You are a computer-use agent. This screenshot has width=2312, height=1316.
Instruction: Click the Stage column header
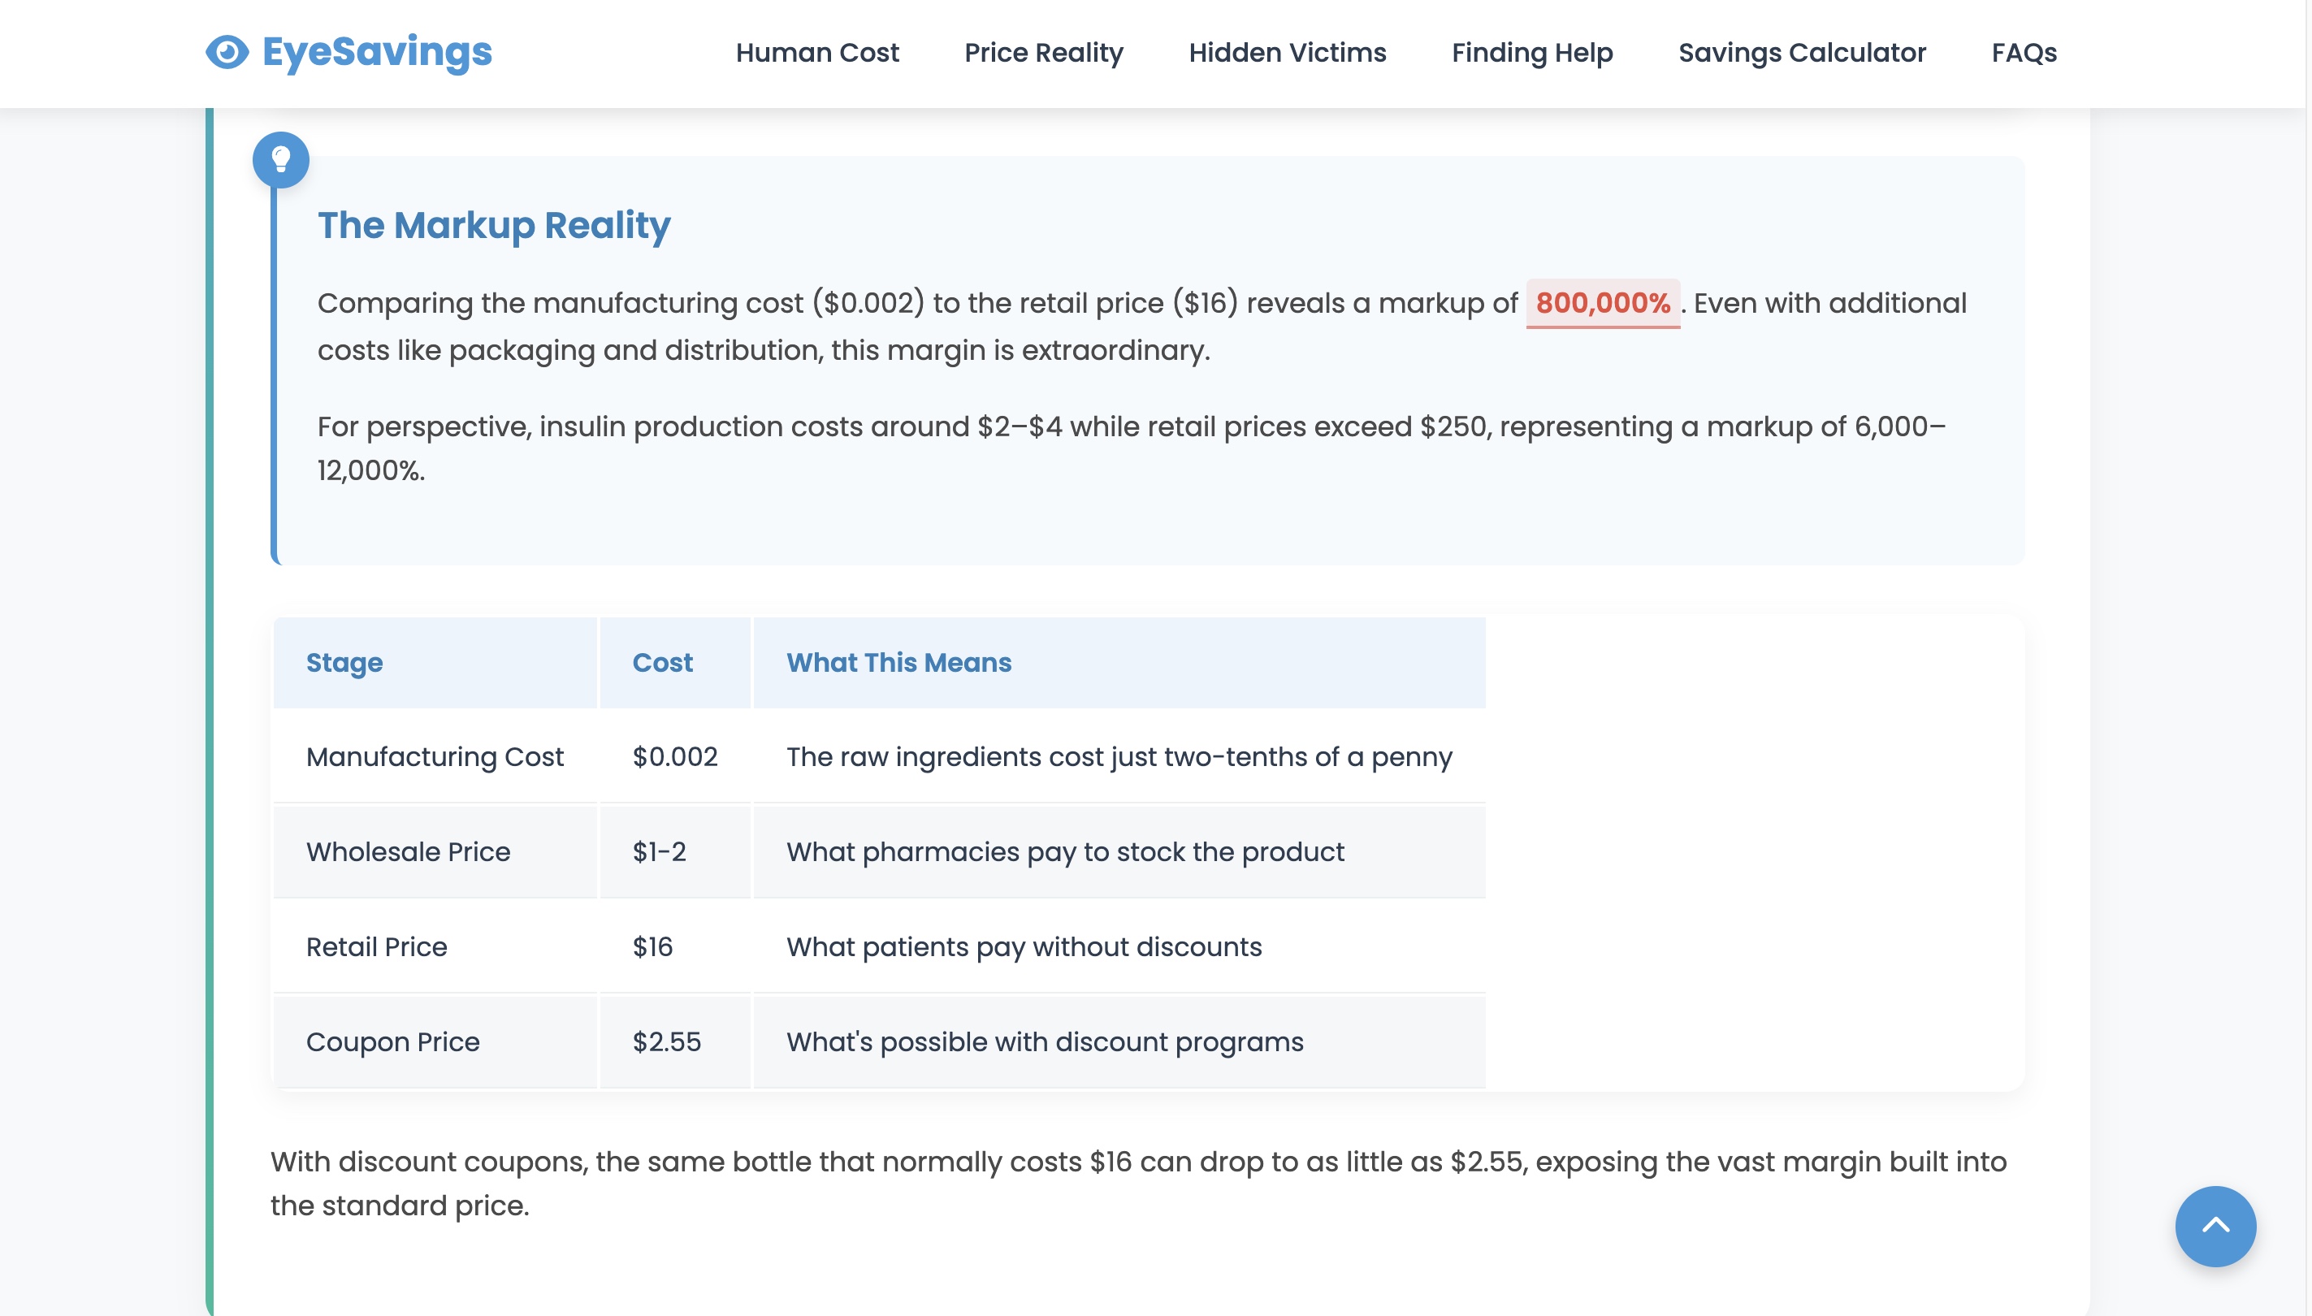coord(344,663)
